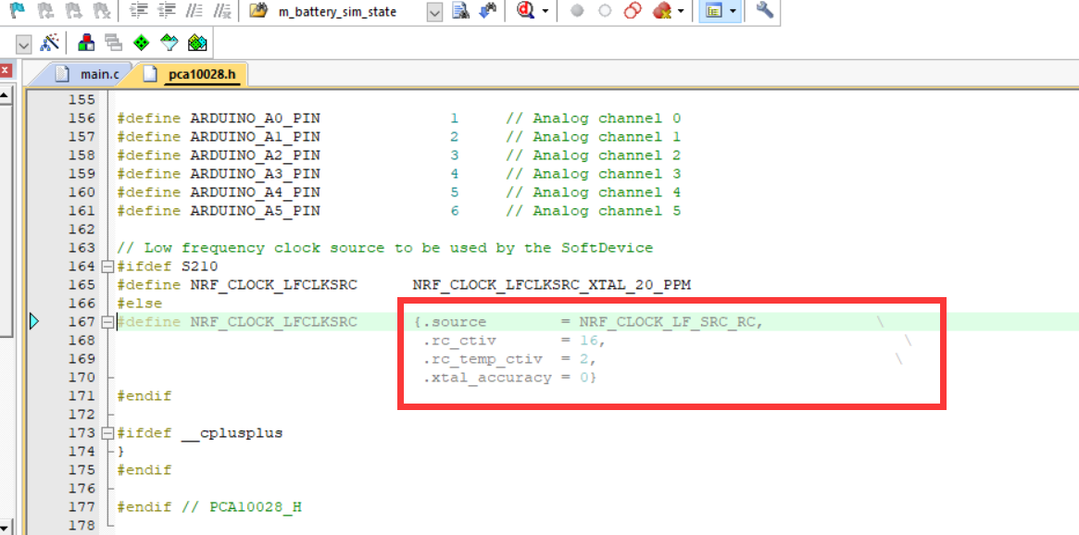
Task: Open Manage Run-Time Environment green diamond
Action: (141, 43)
